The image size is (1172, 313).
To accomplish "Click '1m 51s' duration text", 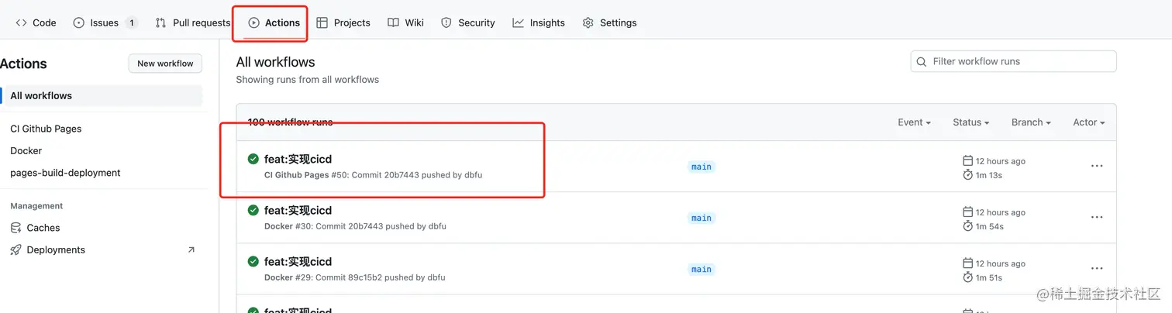I will tap(989, 277).
